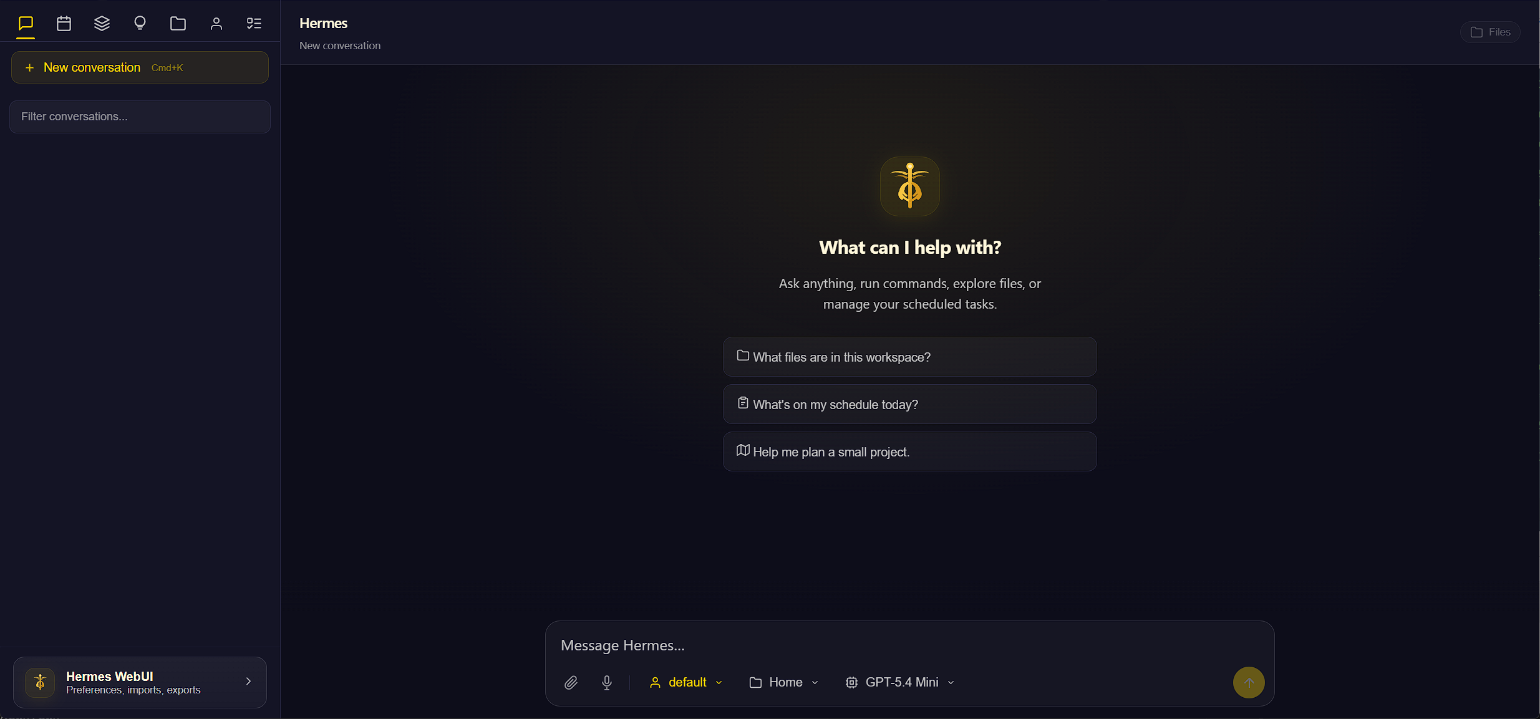This screenshot has height=719, width=1540.
Task: Open the GPT-5.4 Mini model selector
Action: (x=900, y=682)
